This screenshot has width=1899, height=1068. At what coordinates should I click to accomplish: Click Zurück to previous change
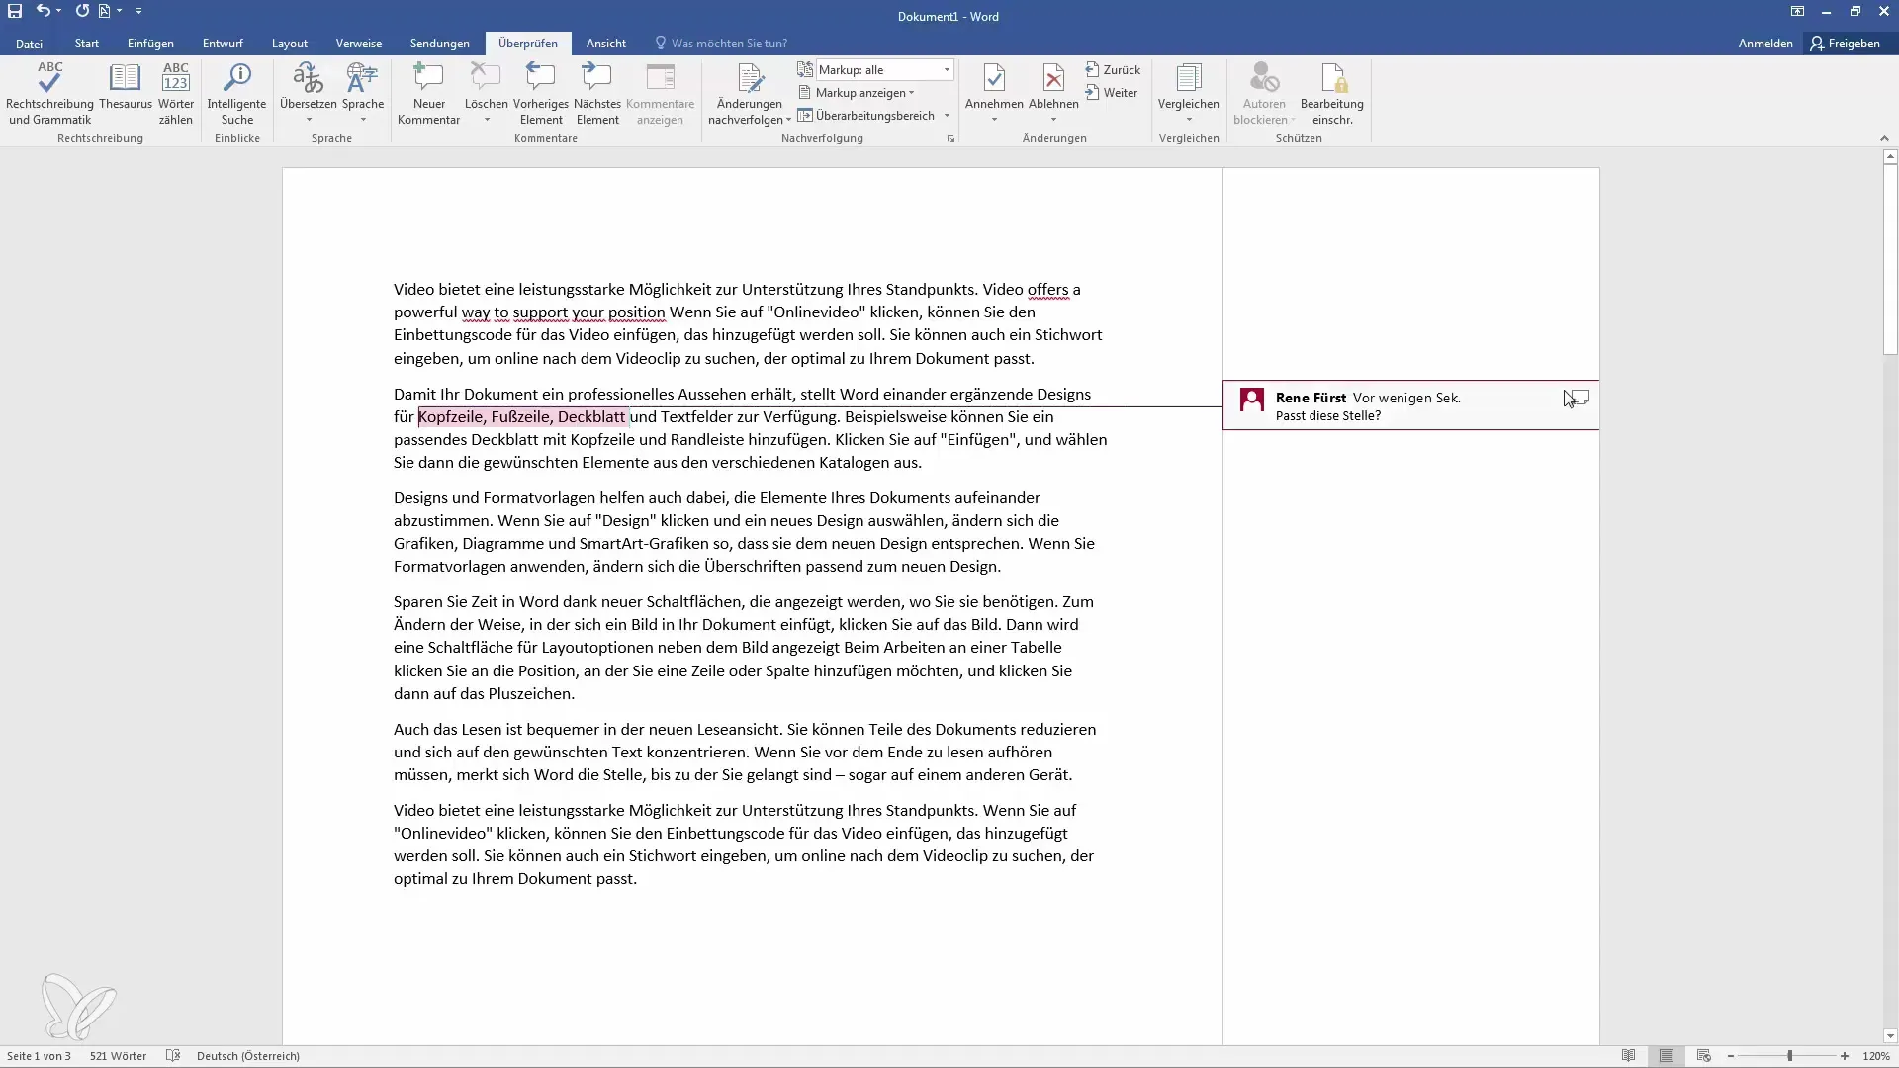point(1113,69)
